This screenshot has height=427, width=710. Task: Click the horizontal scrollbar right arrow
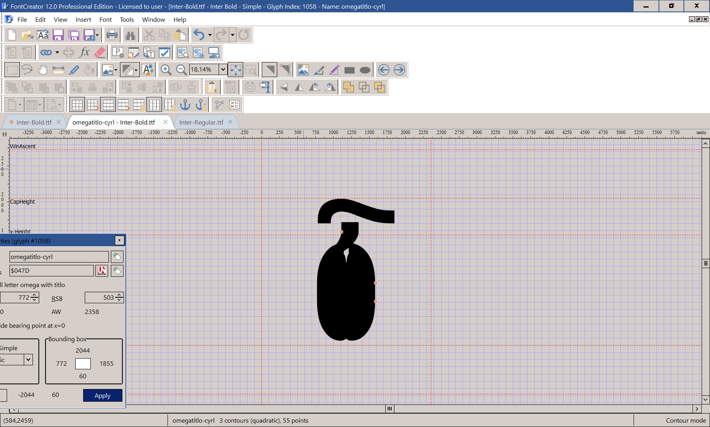[697, 409]
